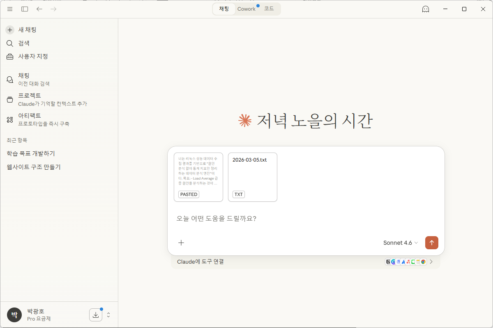Viewport: 493px width, 328px height.
Task: Click Claude에 도구 연결 label
Action: coord(200,262)
